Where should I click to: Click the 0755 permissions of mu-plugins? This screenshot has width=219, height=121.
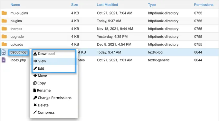198,13
